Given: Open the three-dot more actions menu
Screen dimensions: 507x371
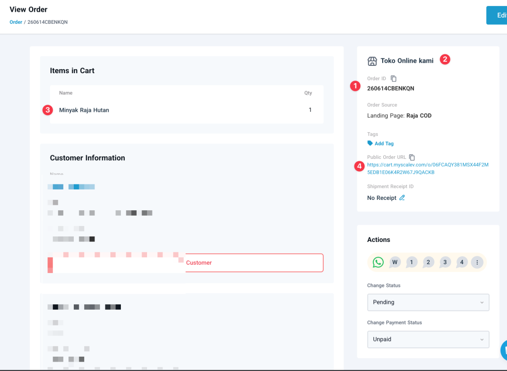Looking at the screenshot, I should pyautogui.click(x=477, y=262).
